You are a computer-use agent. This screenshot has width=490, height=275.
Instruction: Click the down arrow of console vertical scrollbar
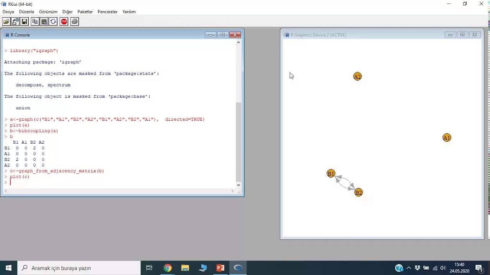point(238,185)
